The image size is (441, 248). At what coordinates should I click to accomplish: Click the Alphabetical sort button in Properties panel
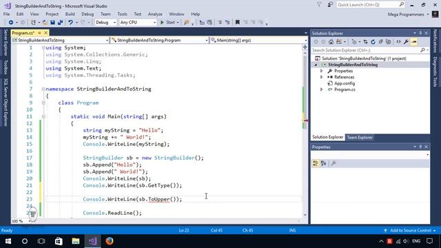[323, 163]
